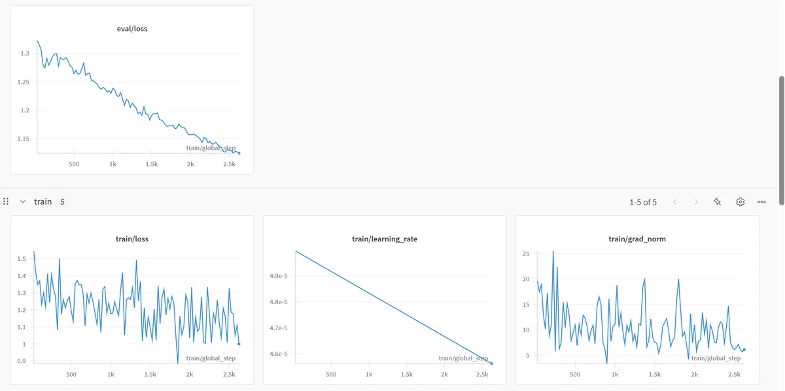Open the train section three-dot menu
Viewport: 785px width, 391px height.
[x=761, y=202]
